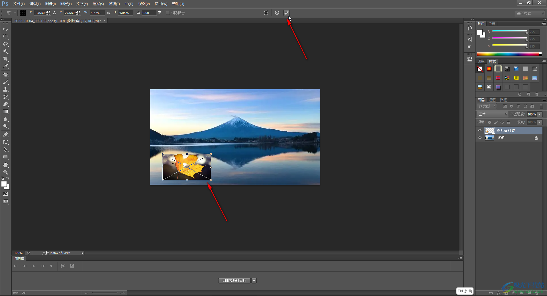Open the 文件(F) menu

click(x=19, y=4)
